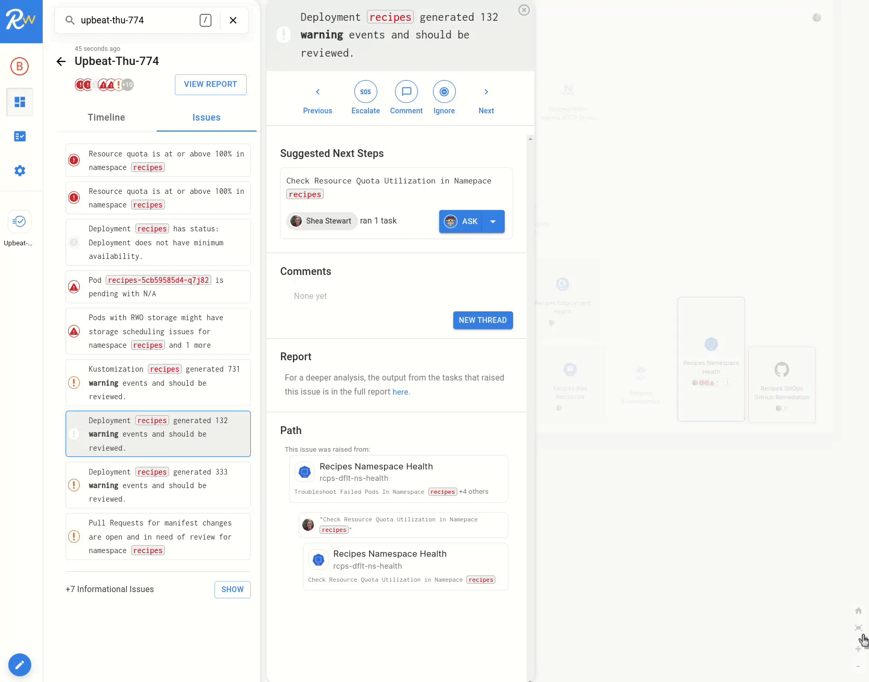Escalate the issue using the 505 icon
The width and height of the screenshot is (869, 682).
tap(365, 91)
